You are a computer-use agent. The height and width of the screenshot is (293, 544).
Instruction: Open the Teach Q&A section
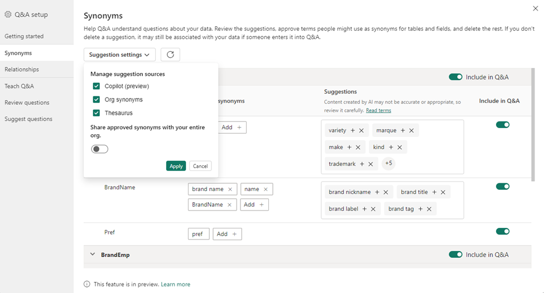[x=20, y=86]
